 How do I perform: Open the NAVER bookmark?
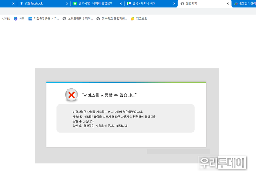[x=6, y=18]
